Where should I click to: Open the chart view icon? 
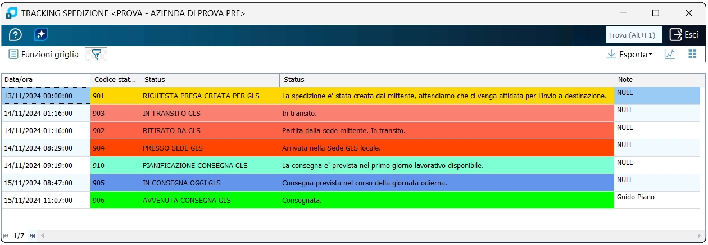click(x=669, y=55)
